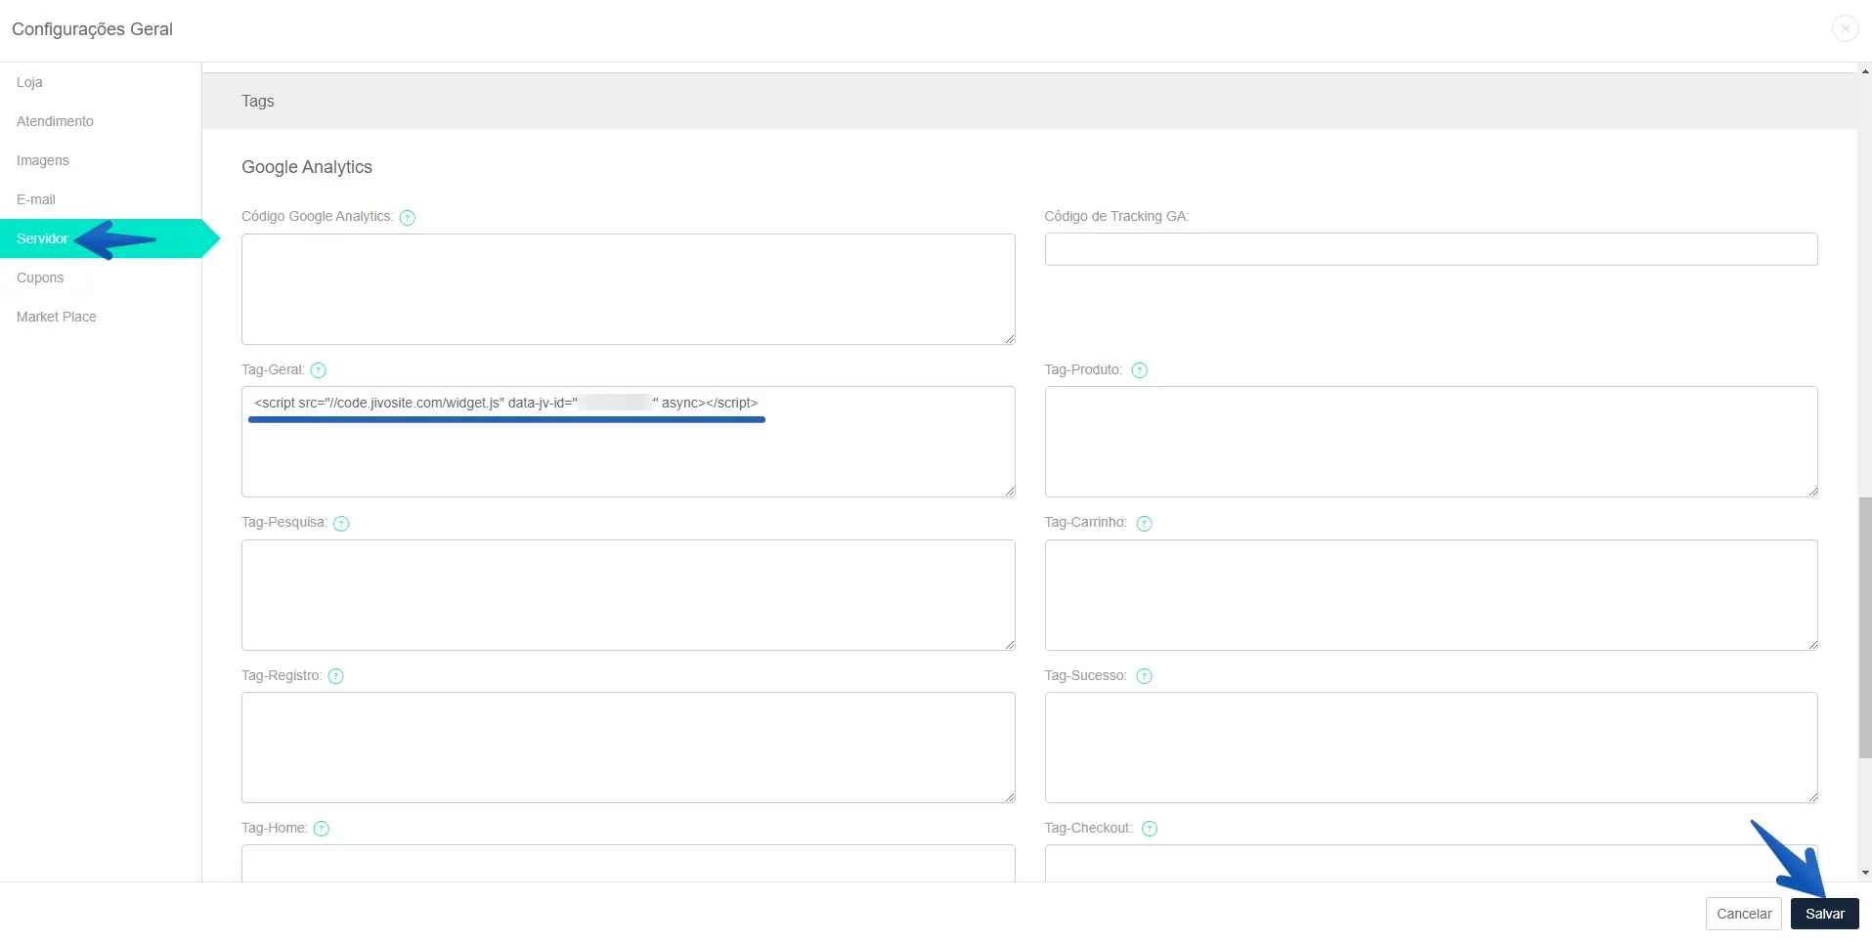Show help for Tag-Carrinho
This screenshot has width=1872, height=942.
(x=1144, y=524)
